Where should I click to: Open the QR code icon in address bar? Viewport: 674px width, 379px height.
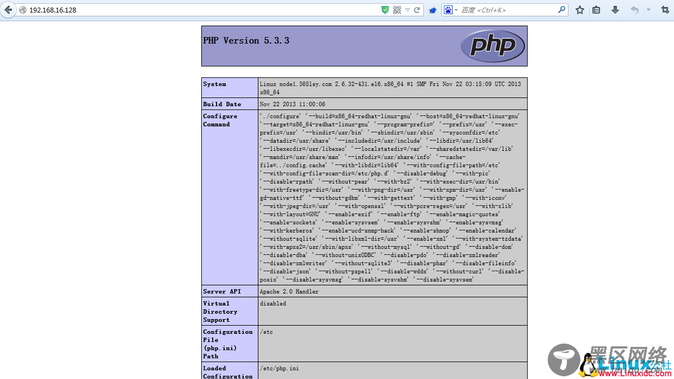[397, 10]
